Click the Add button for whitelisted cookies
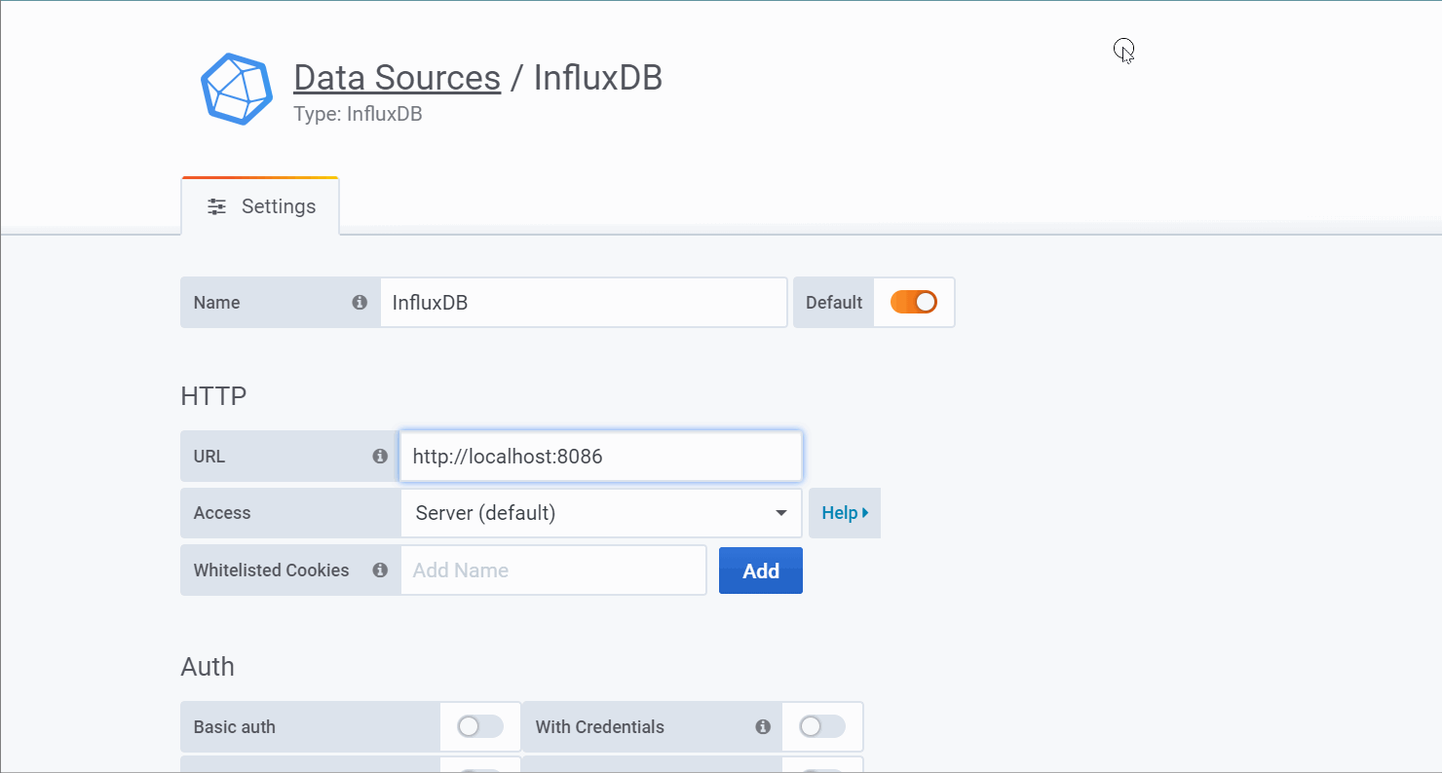 tap(761, 571)
